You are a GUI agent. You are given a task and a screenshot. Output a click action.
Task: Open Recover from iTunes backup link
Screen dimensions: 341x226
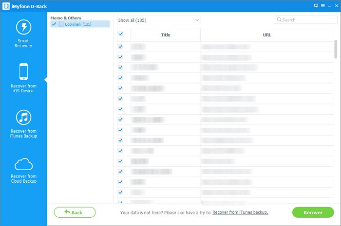tap(240, 212)
